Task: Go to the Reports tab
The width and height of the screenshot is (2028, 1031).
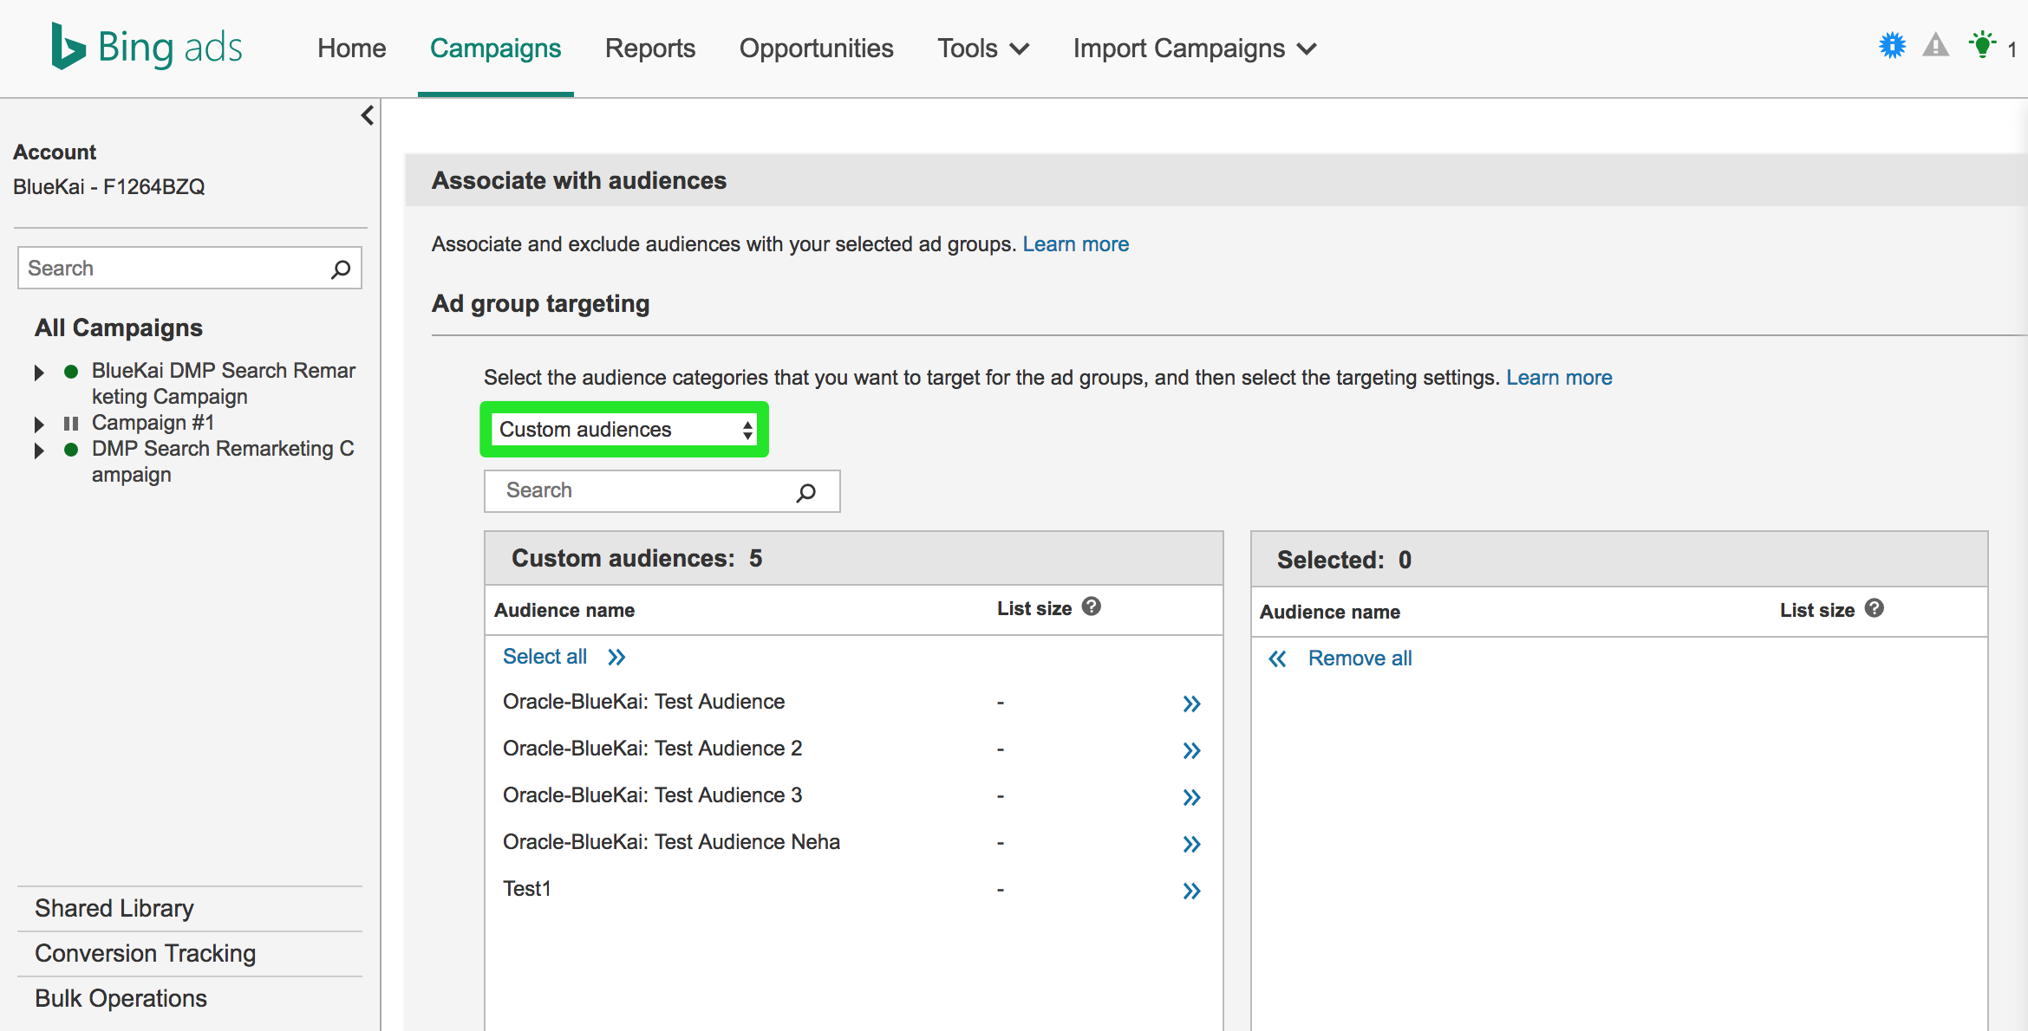Action: pyautogui.click(x=649, y=49)
